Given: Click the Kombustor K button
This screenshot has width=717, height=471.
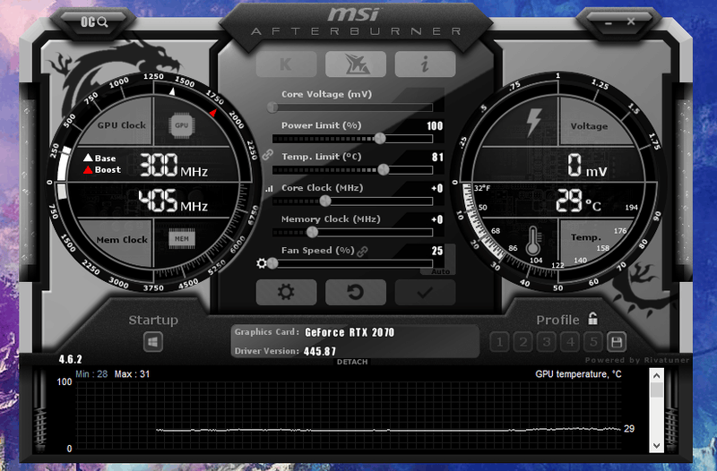Looking at the screenshot, I should click(286, 64).
